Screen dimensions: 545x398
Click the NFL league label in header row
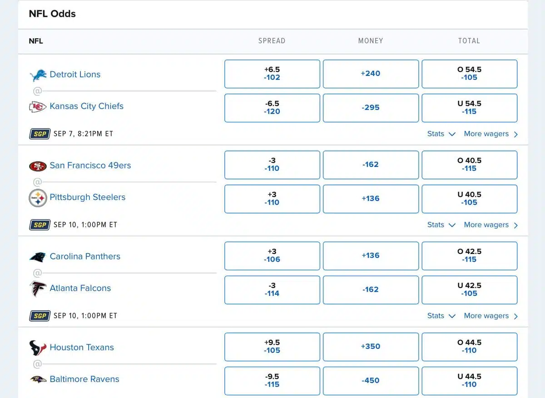pyautogui.click(x=36, y=41)
